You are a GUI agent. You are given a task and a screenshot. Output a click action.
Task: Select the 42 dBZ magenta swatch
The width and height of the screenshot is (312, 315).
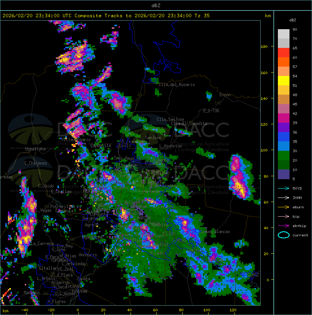tap(283, 118)
